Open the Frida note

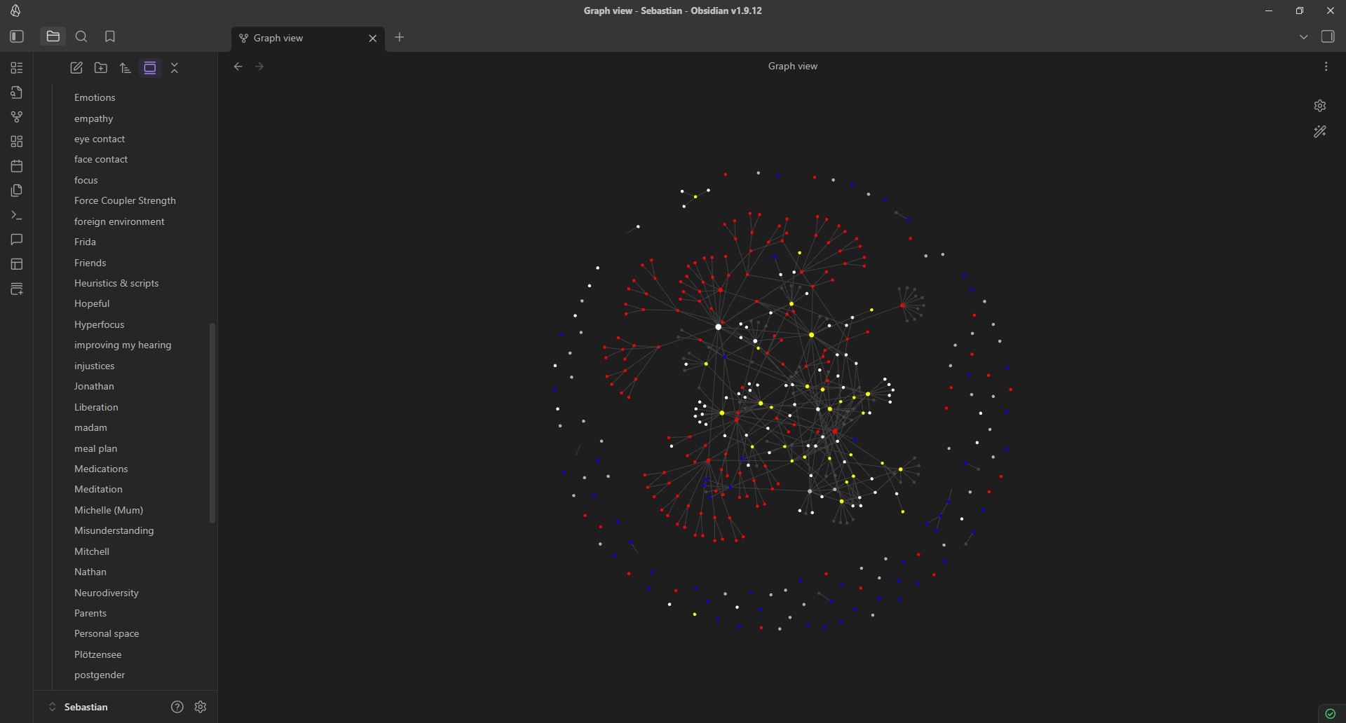(x=84, y=242)
